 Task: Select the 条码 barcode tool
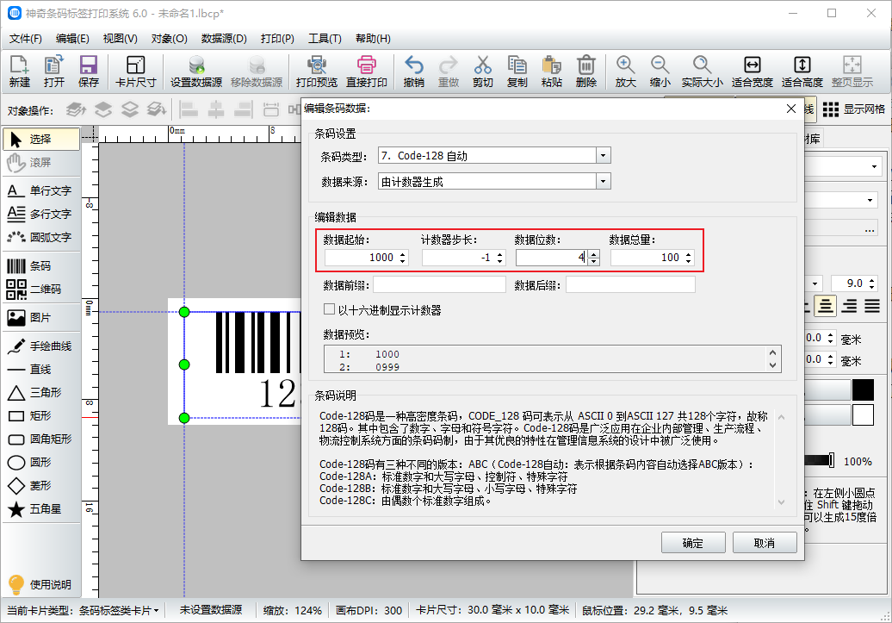[x=41, y=266]
